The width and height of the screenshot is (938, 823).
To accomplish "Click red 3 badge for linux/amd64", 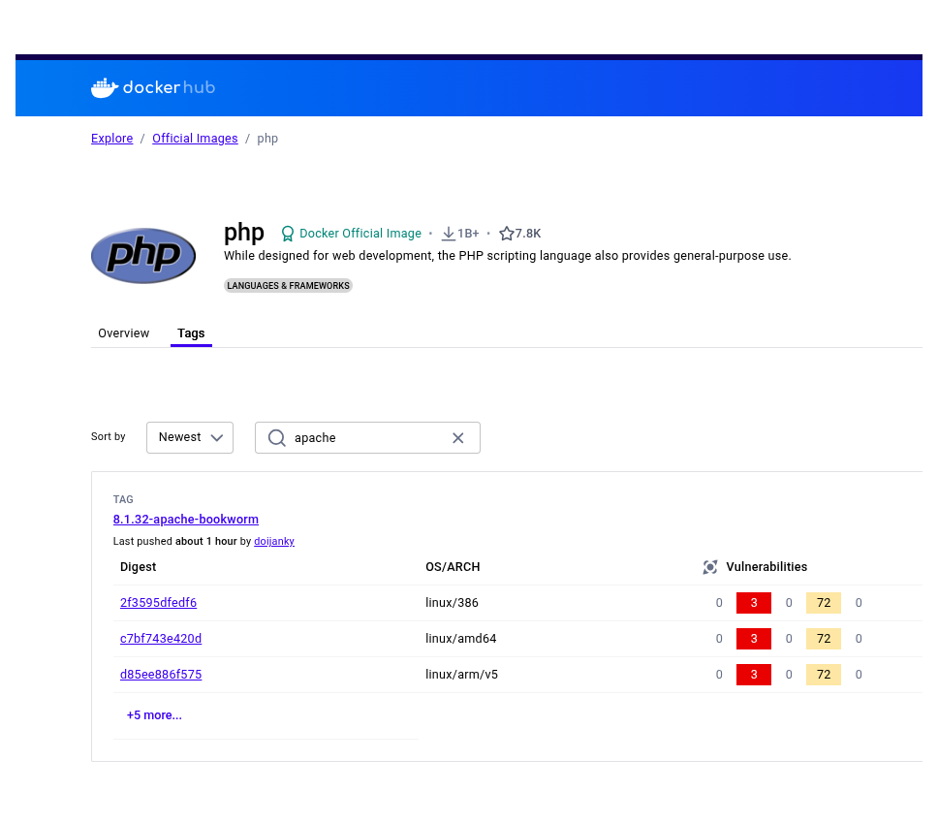I will click(754, 639).
